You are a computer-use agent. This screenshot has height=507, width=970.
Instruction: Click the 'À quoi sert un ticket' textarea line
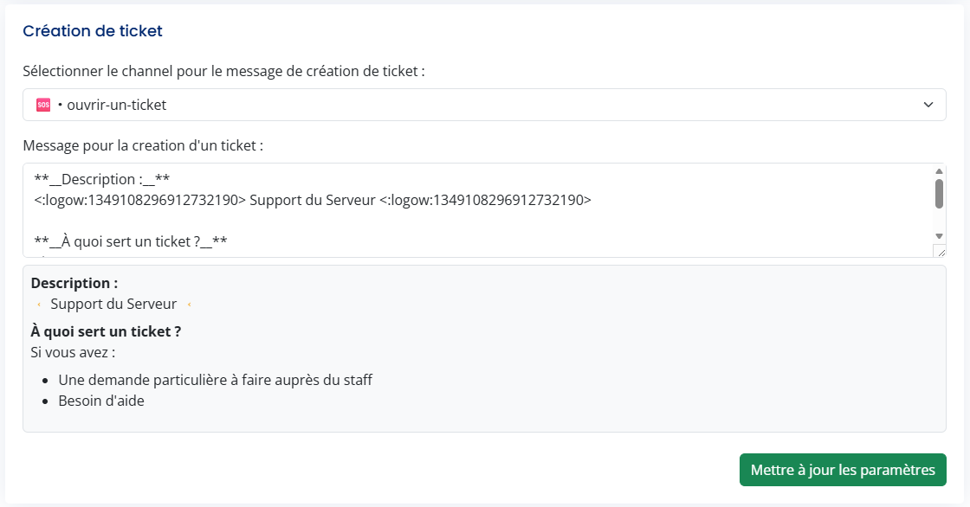click(130, 242)
